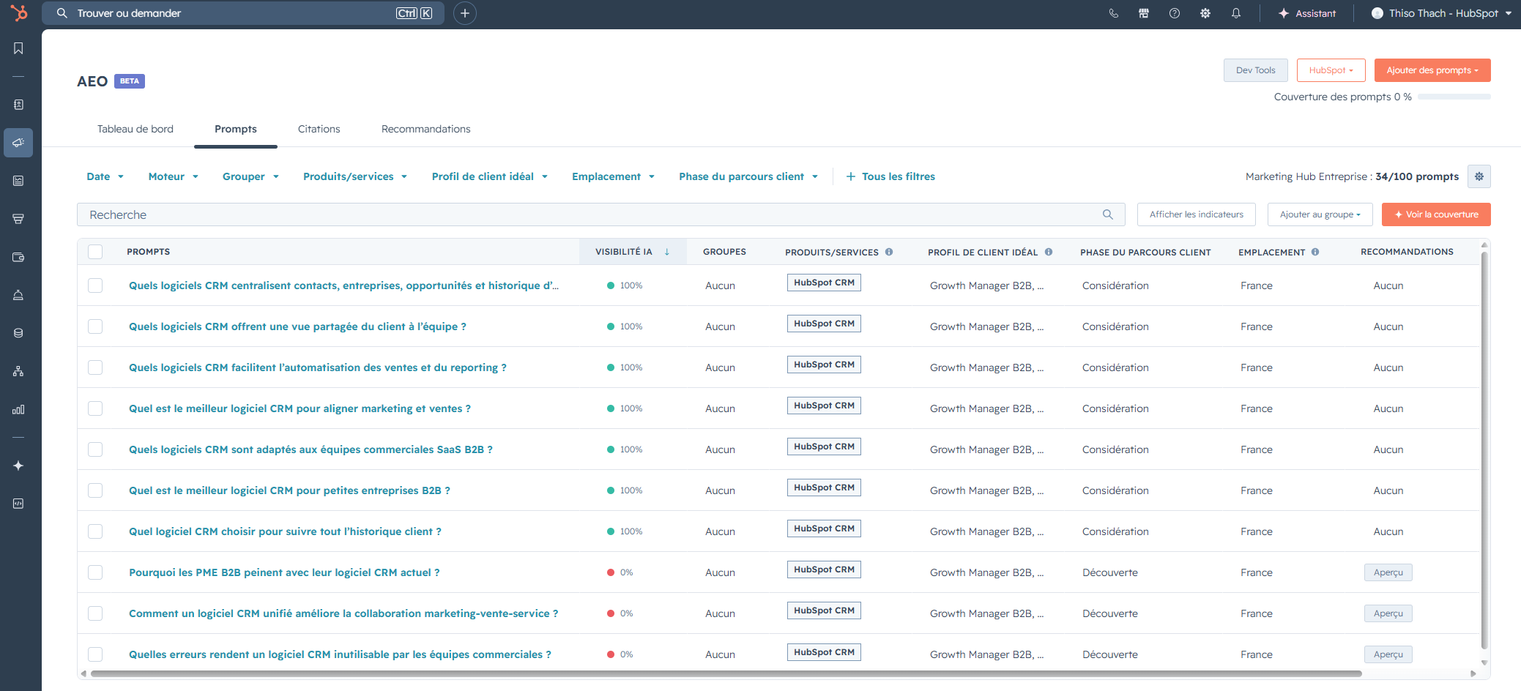Check the 'suivre tout l'historique client' row
Viewport: 1521px width, 691px height.
[x=95, y=531]
